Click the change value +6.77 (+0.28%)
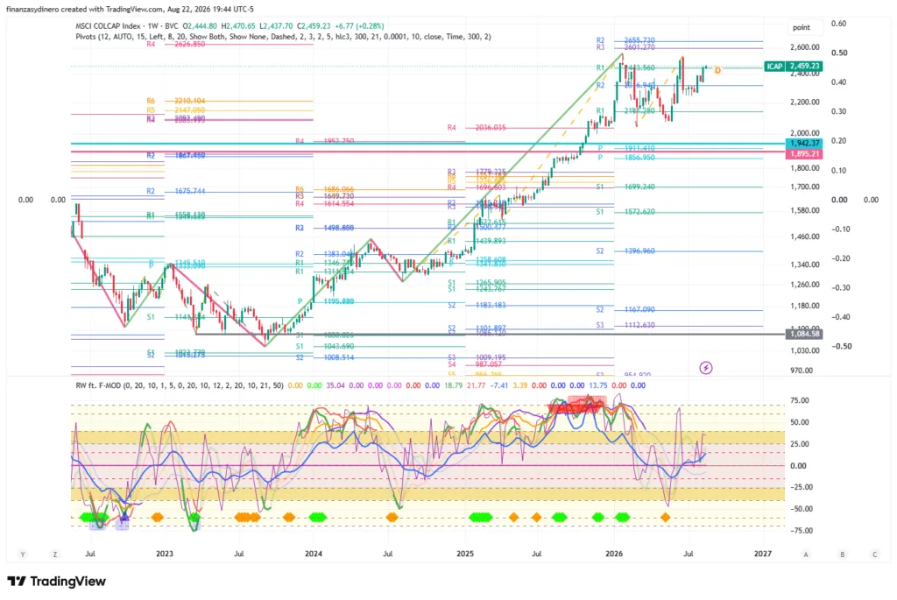This screenshot has width=897, height=600. coord(360,25)
